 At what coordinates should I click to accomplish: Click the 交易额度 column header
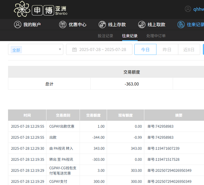(x=93, y=115)
